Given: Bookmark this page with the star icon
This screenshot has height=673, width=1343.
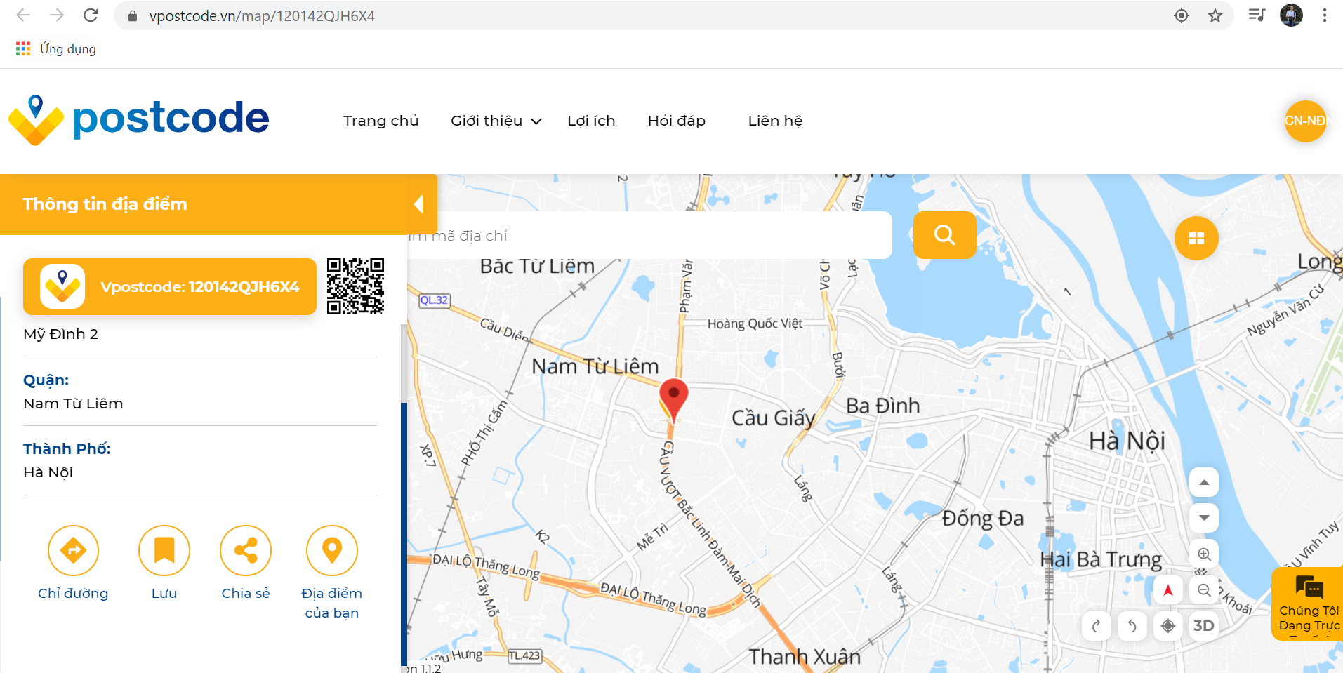Looking at the screenshot, I should point(1215,15).
